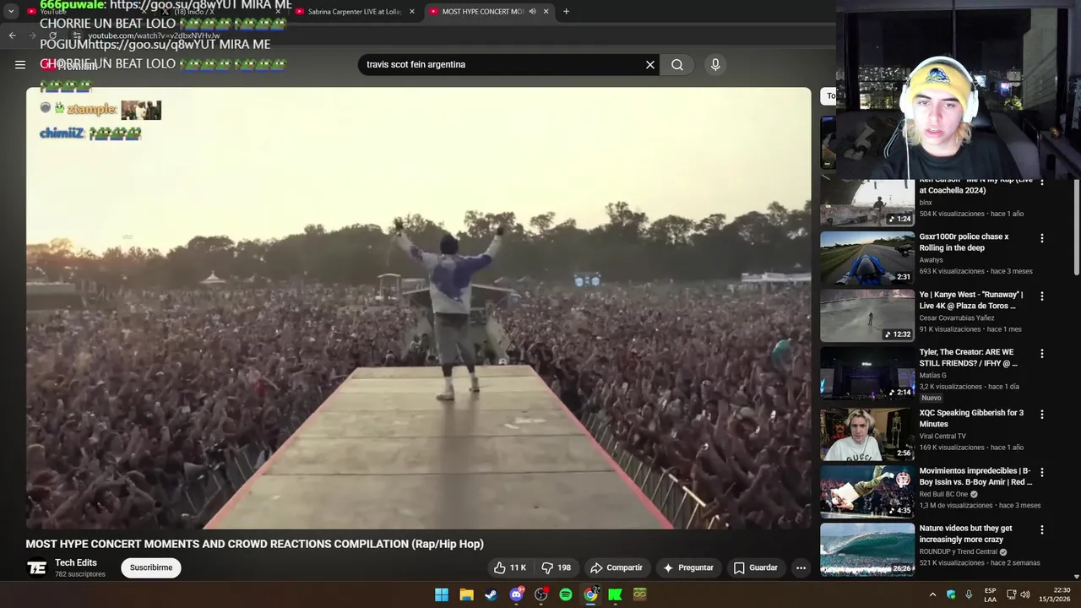Open the Tech Edits channel avatar

(x=37, y=567)
